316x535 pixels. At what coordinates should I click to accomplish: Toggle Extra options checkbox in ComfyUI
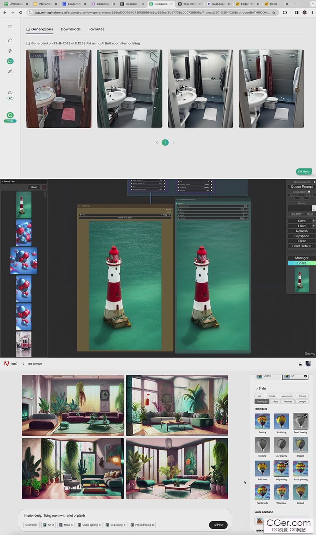(x=309, y=192)
